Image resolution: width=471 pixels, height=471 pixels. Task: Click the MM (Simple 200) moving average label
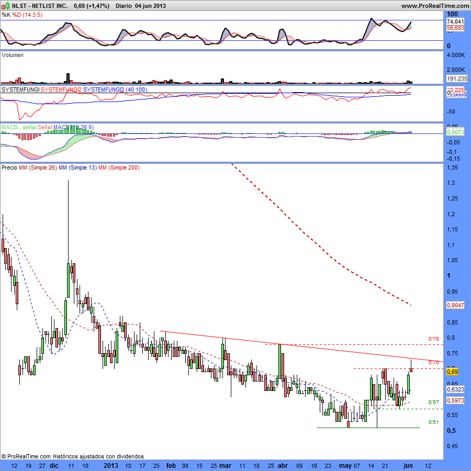[119, 167]
